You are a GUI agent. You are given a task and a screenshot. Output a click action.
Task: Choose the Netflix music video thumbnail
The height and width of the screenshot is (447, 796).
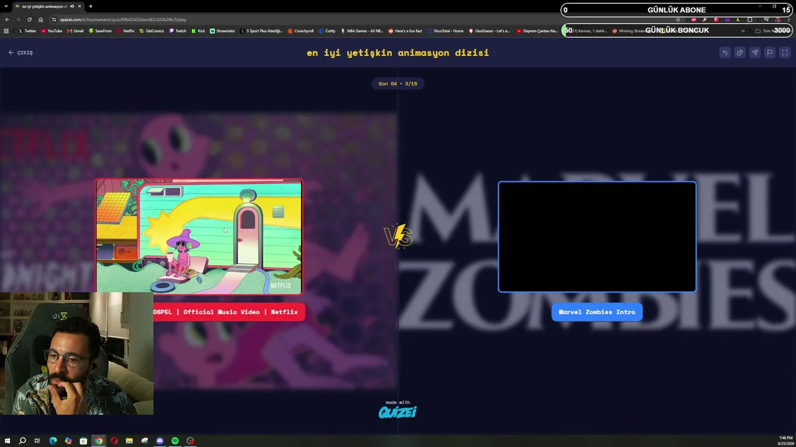198,237
